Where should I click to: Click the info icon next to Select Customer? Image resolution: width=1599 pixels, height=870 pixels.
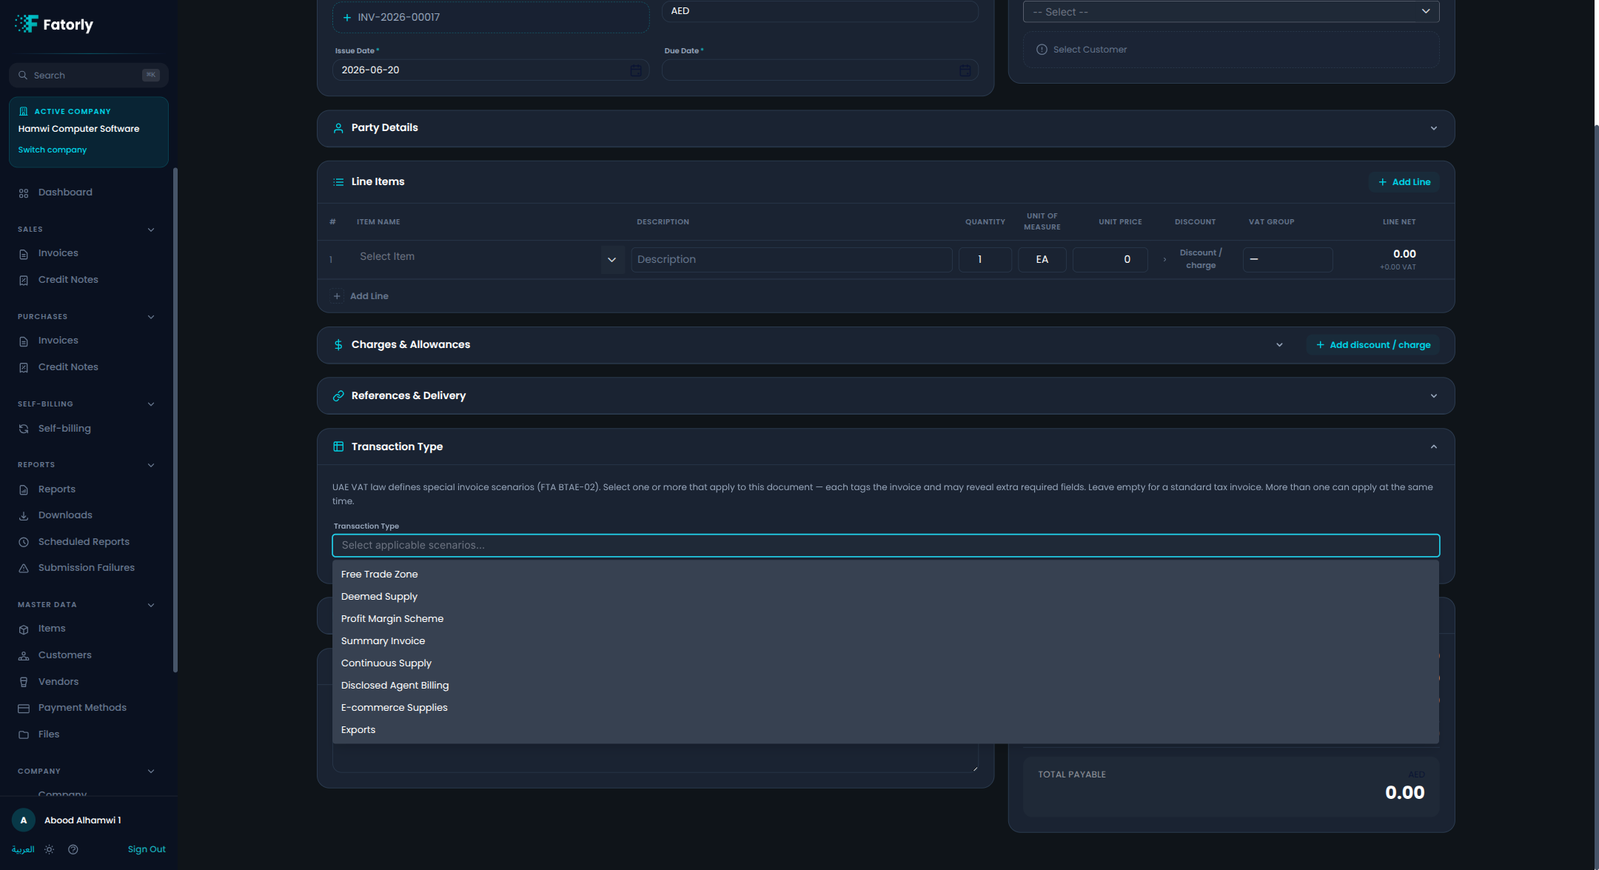coord(1042,50)
